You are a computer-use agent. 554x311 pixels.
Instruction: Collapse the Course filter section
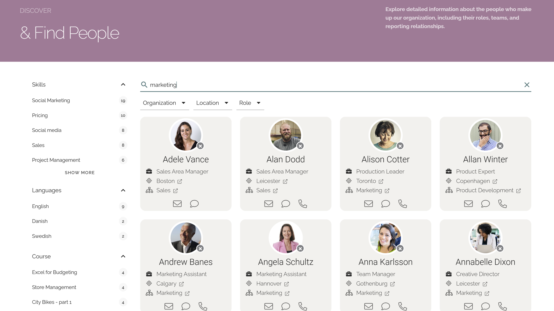[123, 256]
